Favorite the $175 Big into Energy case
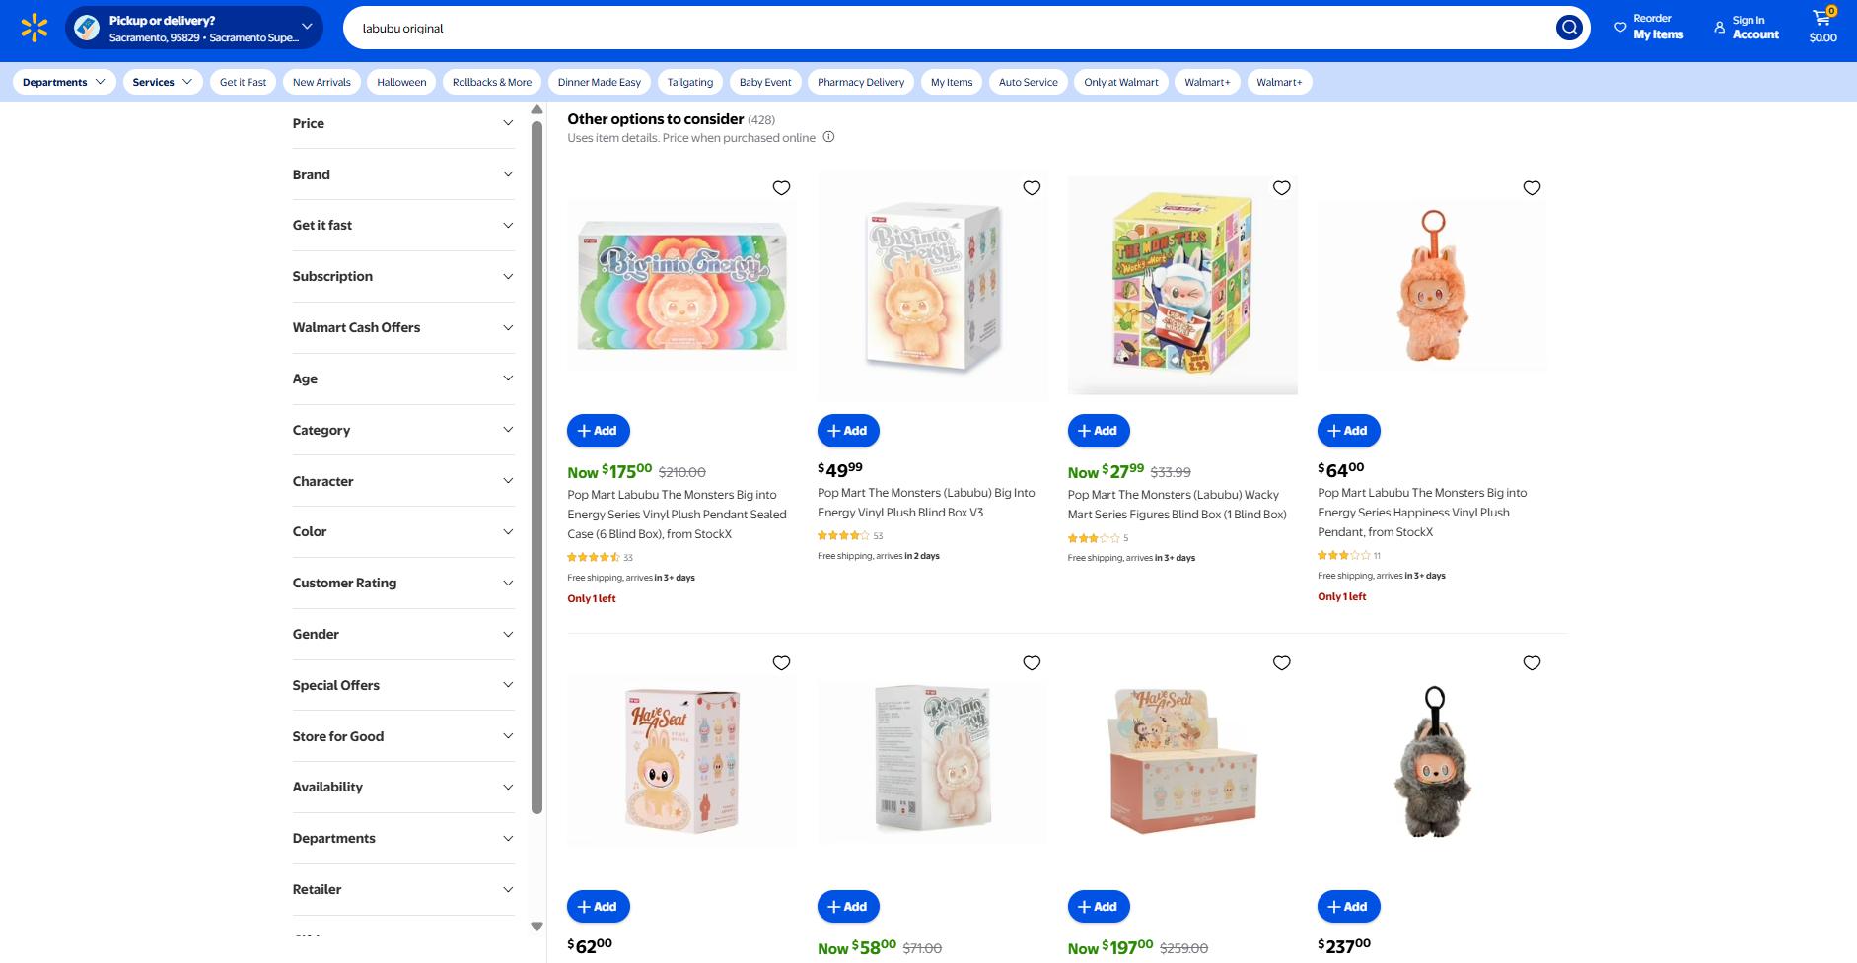 tap(781, 188)
